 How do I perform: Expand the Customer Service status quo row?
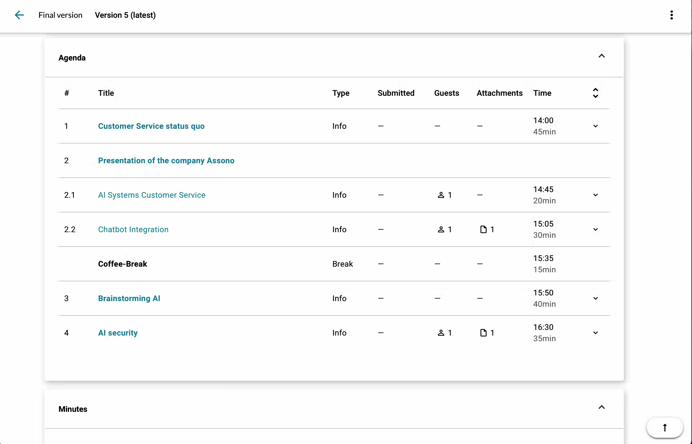(595, 126)
